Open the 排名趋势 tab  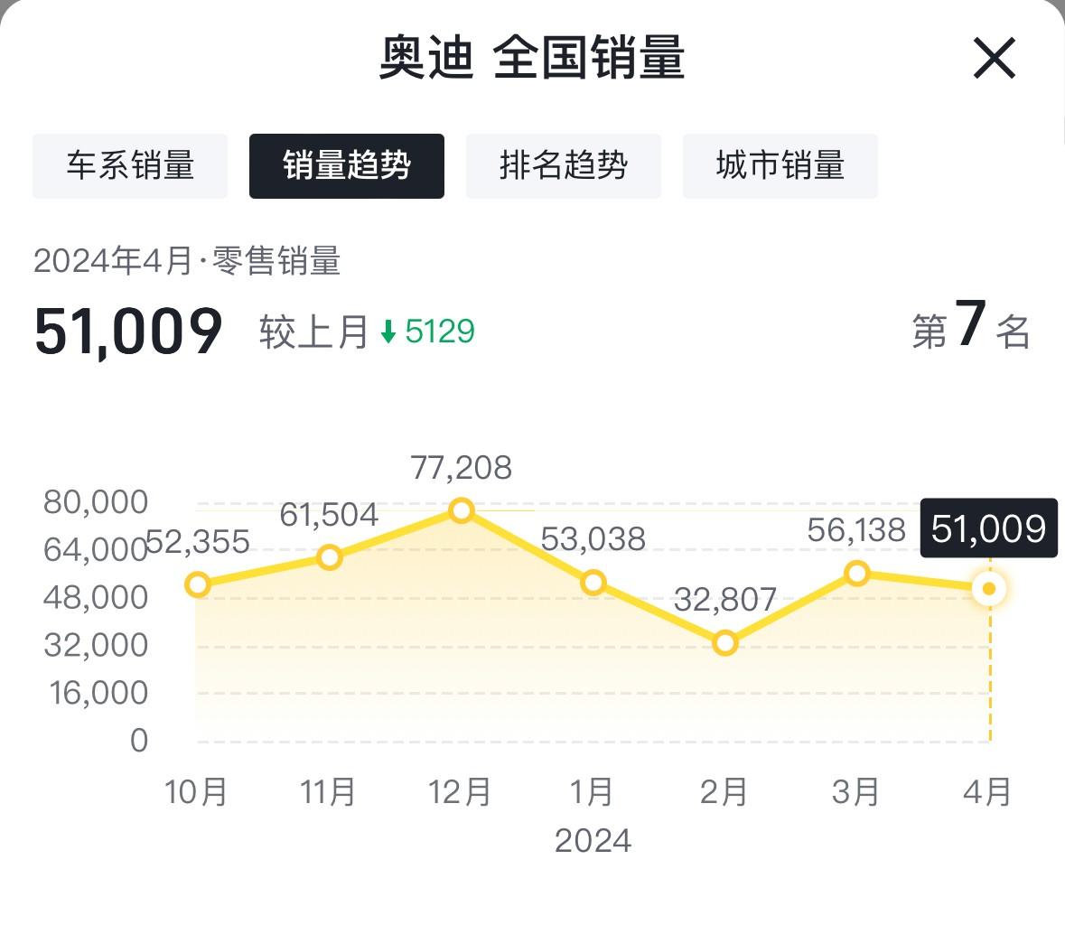(x=564, y=166)
